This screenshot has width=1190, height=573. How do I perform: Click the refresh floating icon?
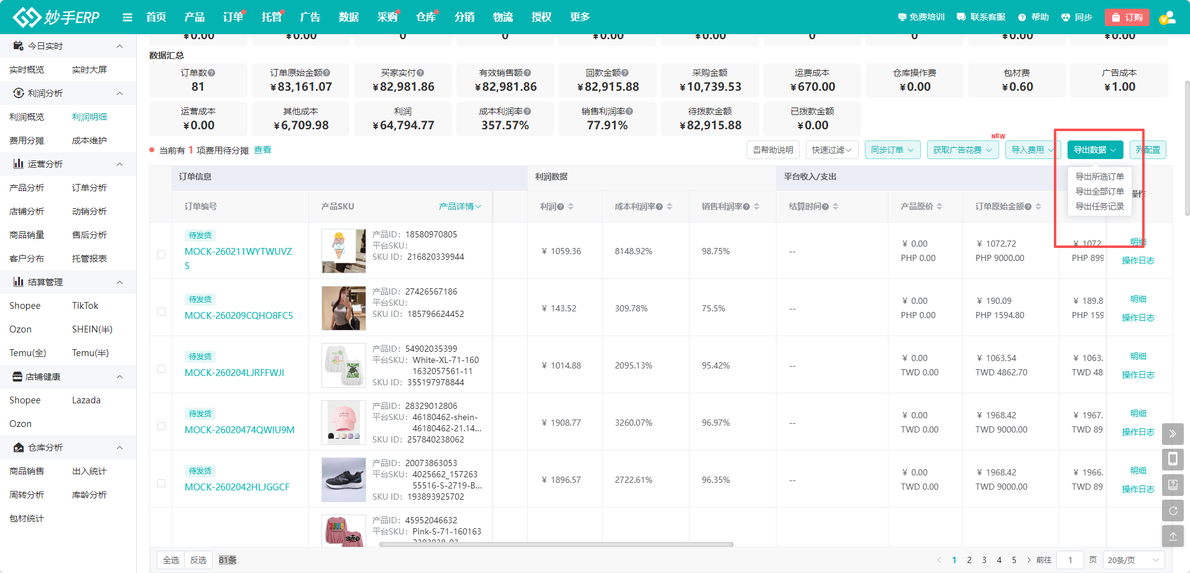pos(1173,511)
